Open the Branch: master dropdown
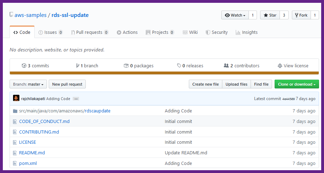This screenshot has height=173, width=324. tap(28, 84)
